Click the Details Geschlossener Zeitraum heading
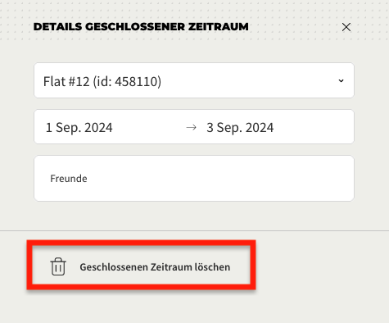This screenshot has width=389, height=323. click(x=141, y=27)
